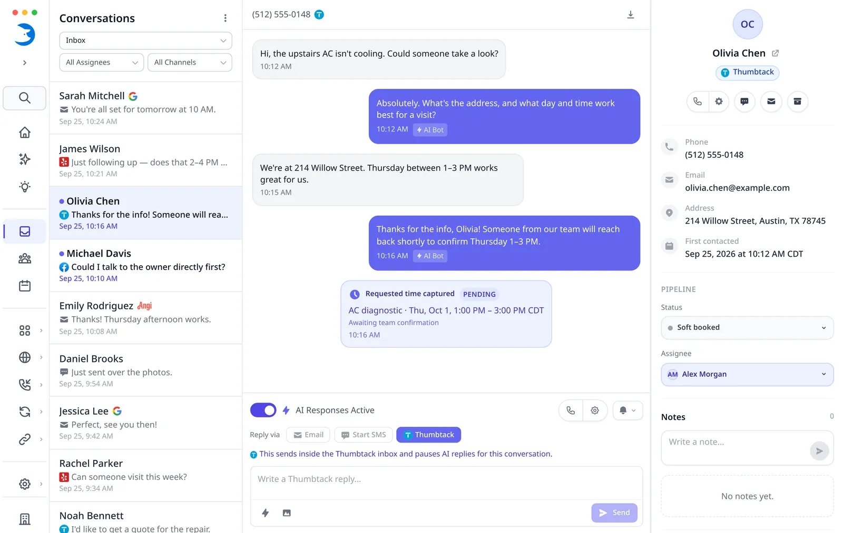Archive contact using the archive box icon
This screenshot has height=533, width=843.
(797, 102)
